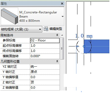This screenshot has width=111, height=96.
Task: Collapse the 几何图形位置 section
Action: 57,61
